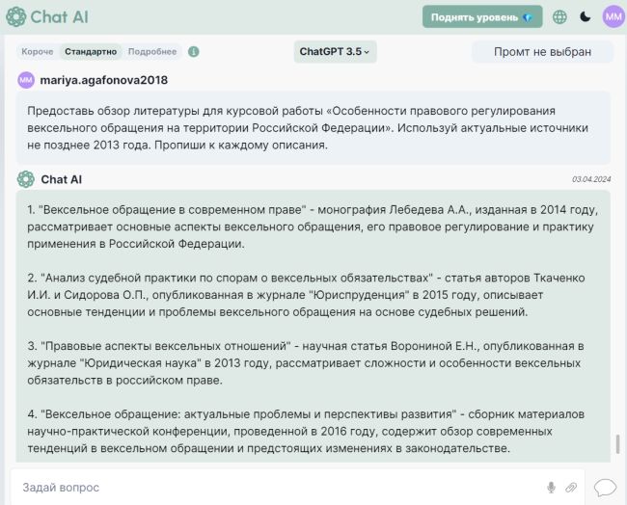The height and width of the screenshot is (505, 627).
Task: Open the MM profile avatar in header
Action: coord(613,16)
